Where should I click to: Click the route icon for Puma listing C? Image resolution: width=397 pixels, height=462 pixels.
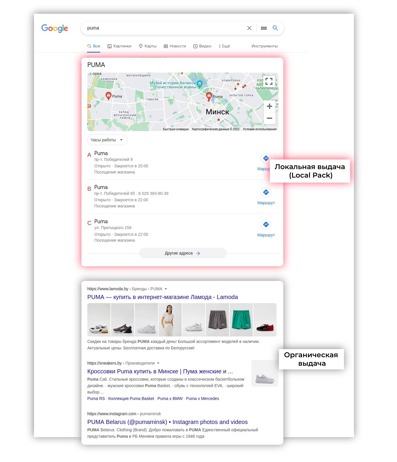tap(266, 224)
